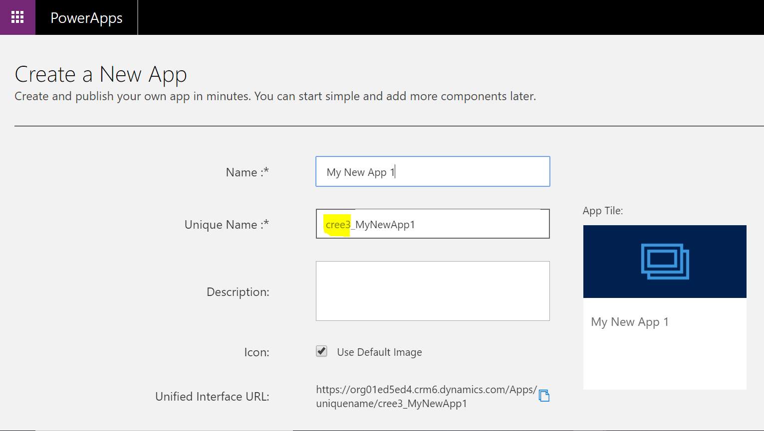
Task: Click the Create a New App heading
Action: point(101,74)
